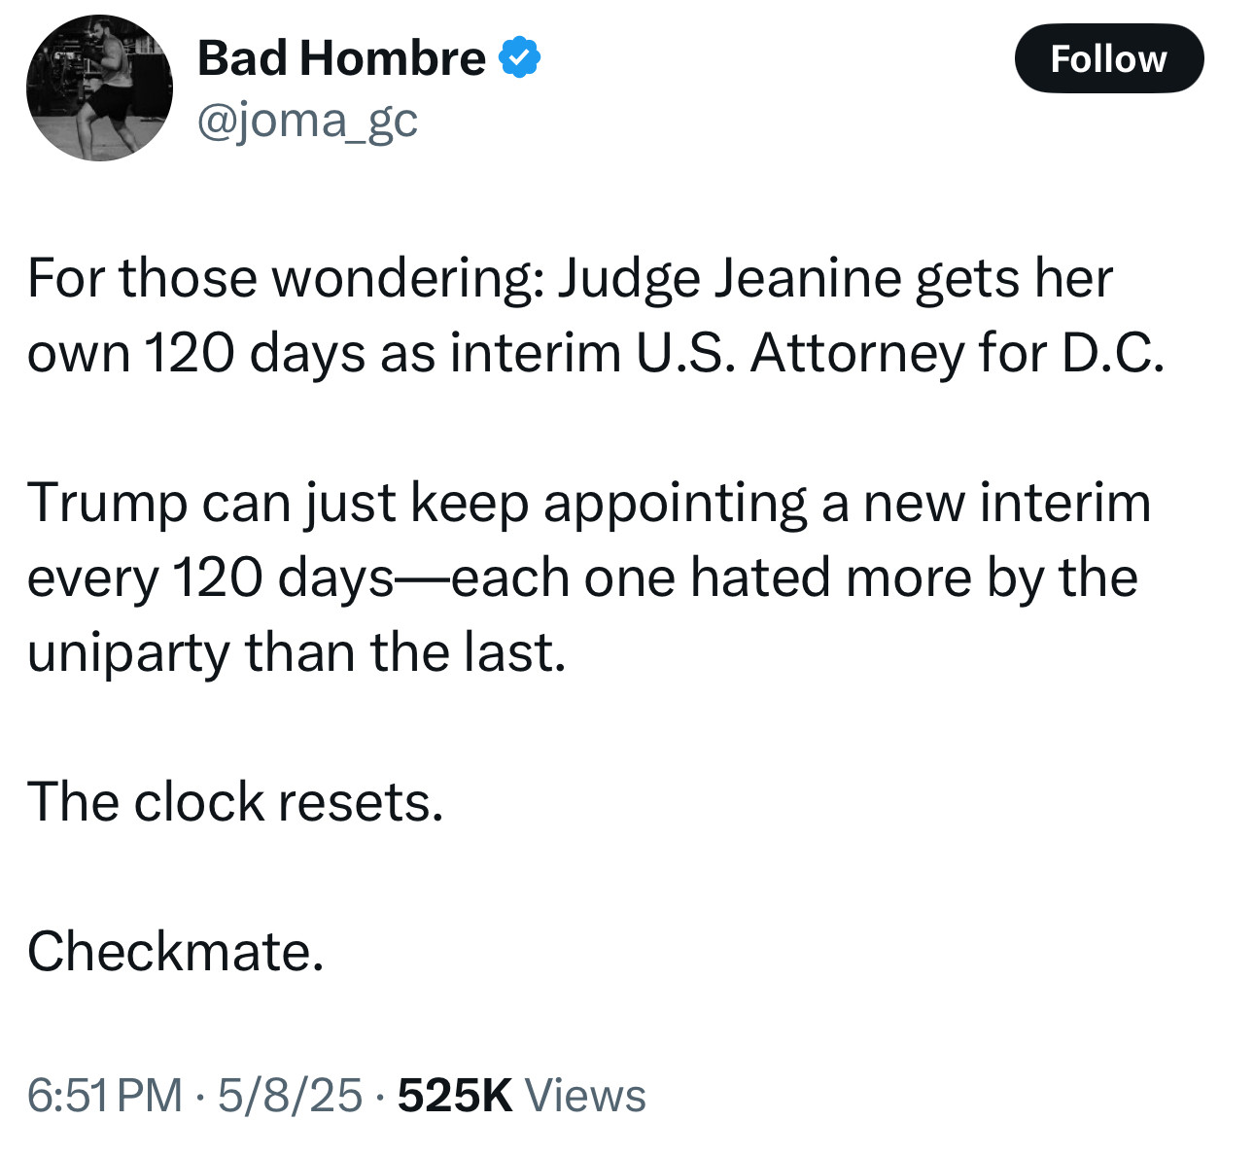Click the line "uniparty than the last."
This screenshot has width=1254, height=1155.
pyautogui.click(x=296, y=652)
